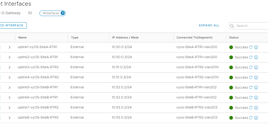Open status info icon for uplink6-vyOS-SiteB-RTR1

(x=256, y=98)
